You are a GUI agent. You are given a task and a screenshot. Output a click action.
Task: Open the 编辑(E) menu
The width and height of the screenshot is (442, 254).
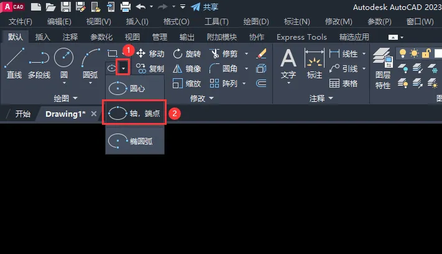pos(59,22)
